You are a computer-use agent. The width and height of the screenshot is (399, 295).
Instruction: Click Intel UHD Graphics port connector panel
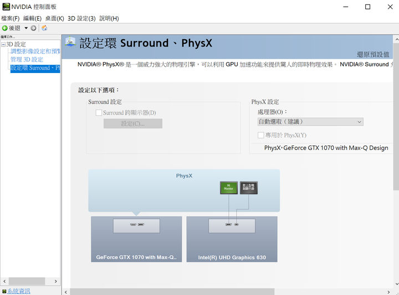(232, 226)
